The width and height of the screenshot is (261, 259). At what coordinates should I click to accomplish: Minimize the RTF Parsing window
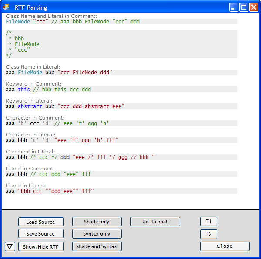[x=234, y=7]
